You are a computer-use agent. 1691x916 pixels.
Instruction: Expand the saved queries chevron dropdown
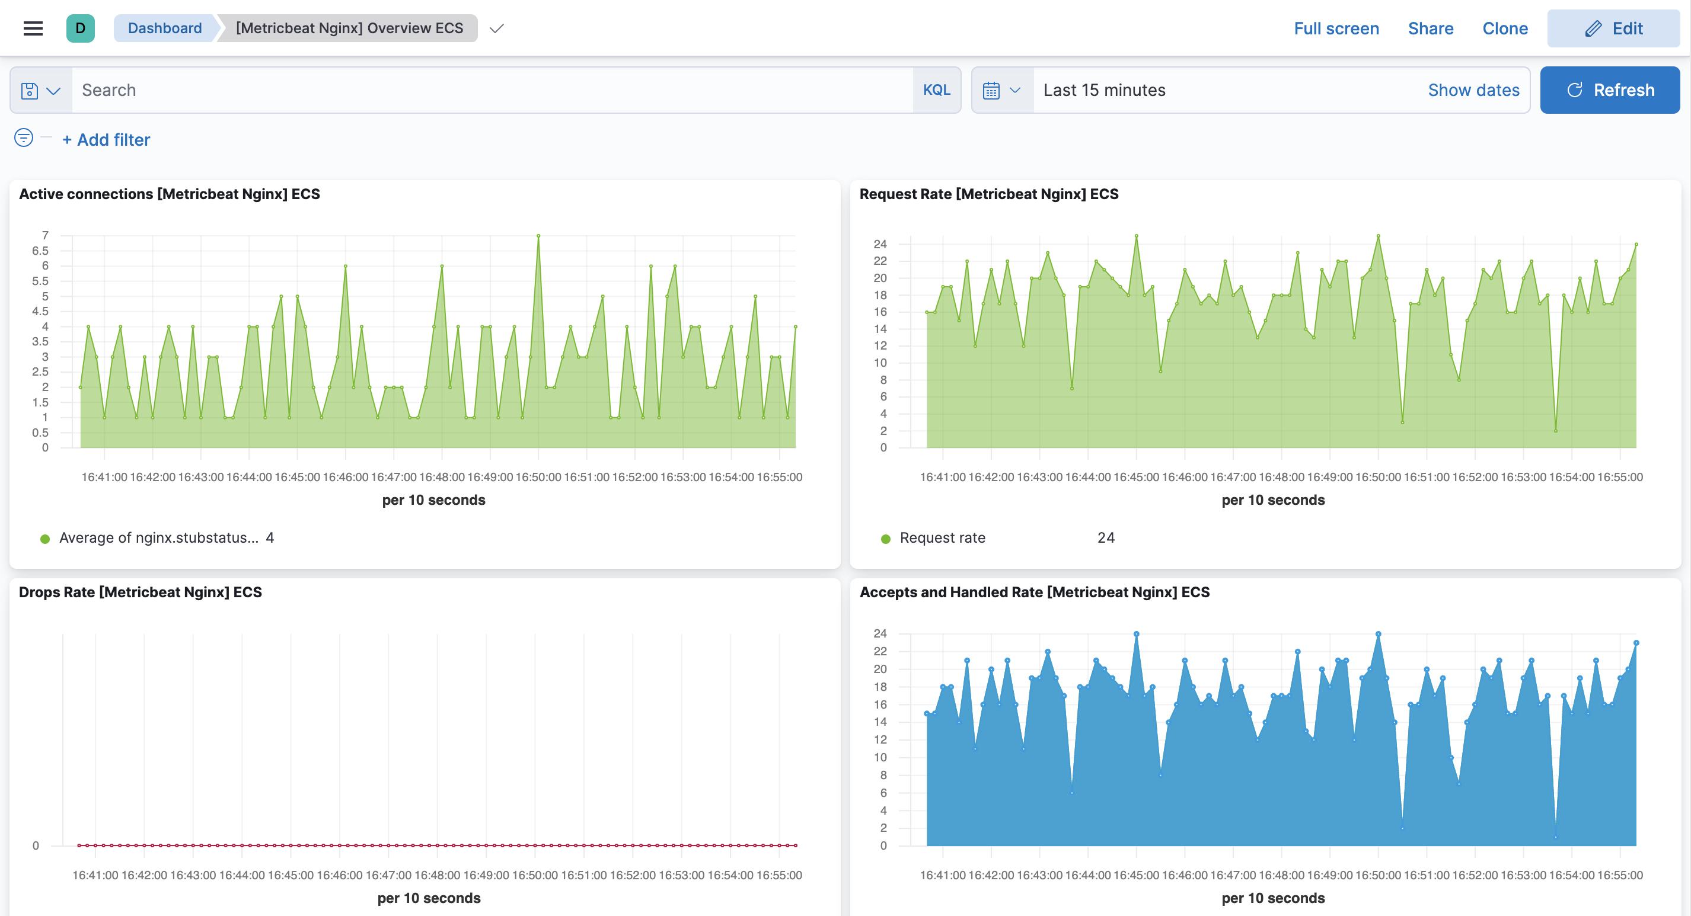tap(54, 91)
